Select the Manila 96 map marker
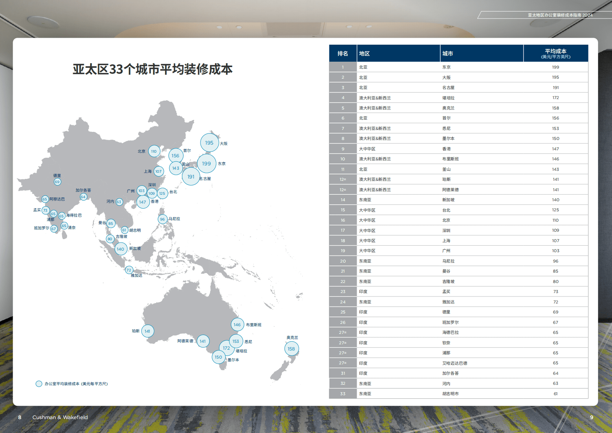Image resolution: width=612 pixels, height=433 pixels. (162, 219)
